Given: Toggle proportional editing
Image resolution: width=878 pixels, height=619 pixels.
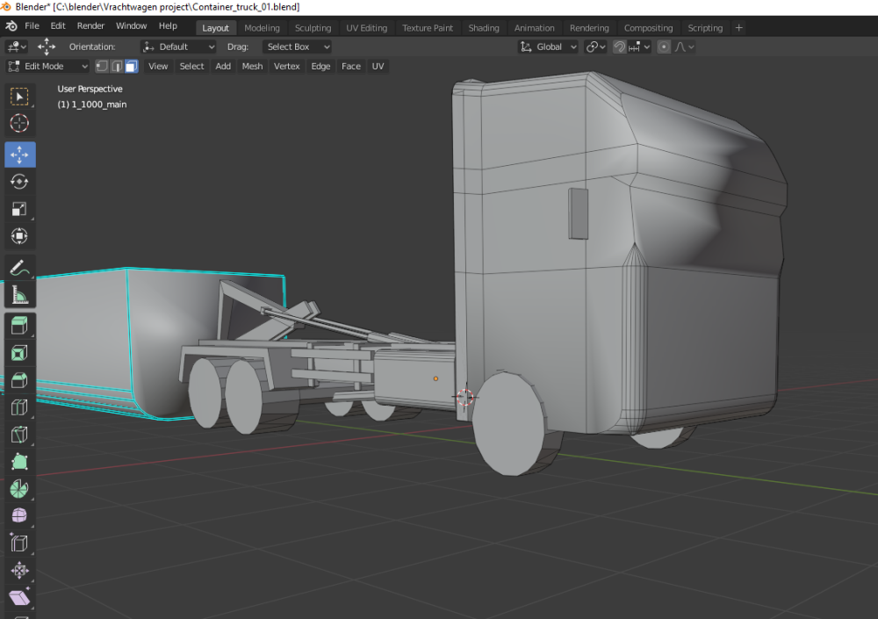Looking at the screenshot, I should click(x=665, y=47).
